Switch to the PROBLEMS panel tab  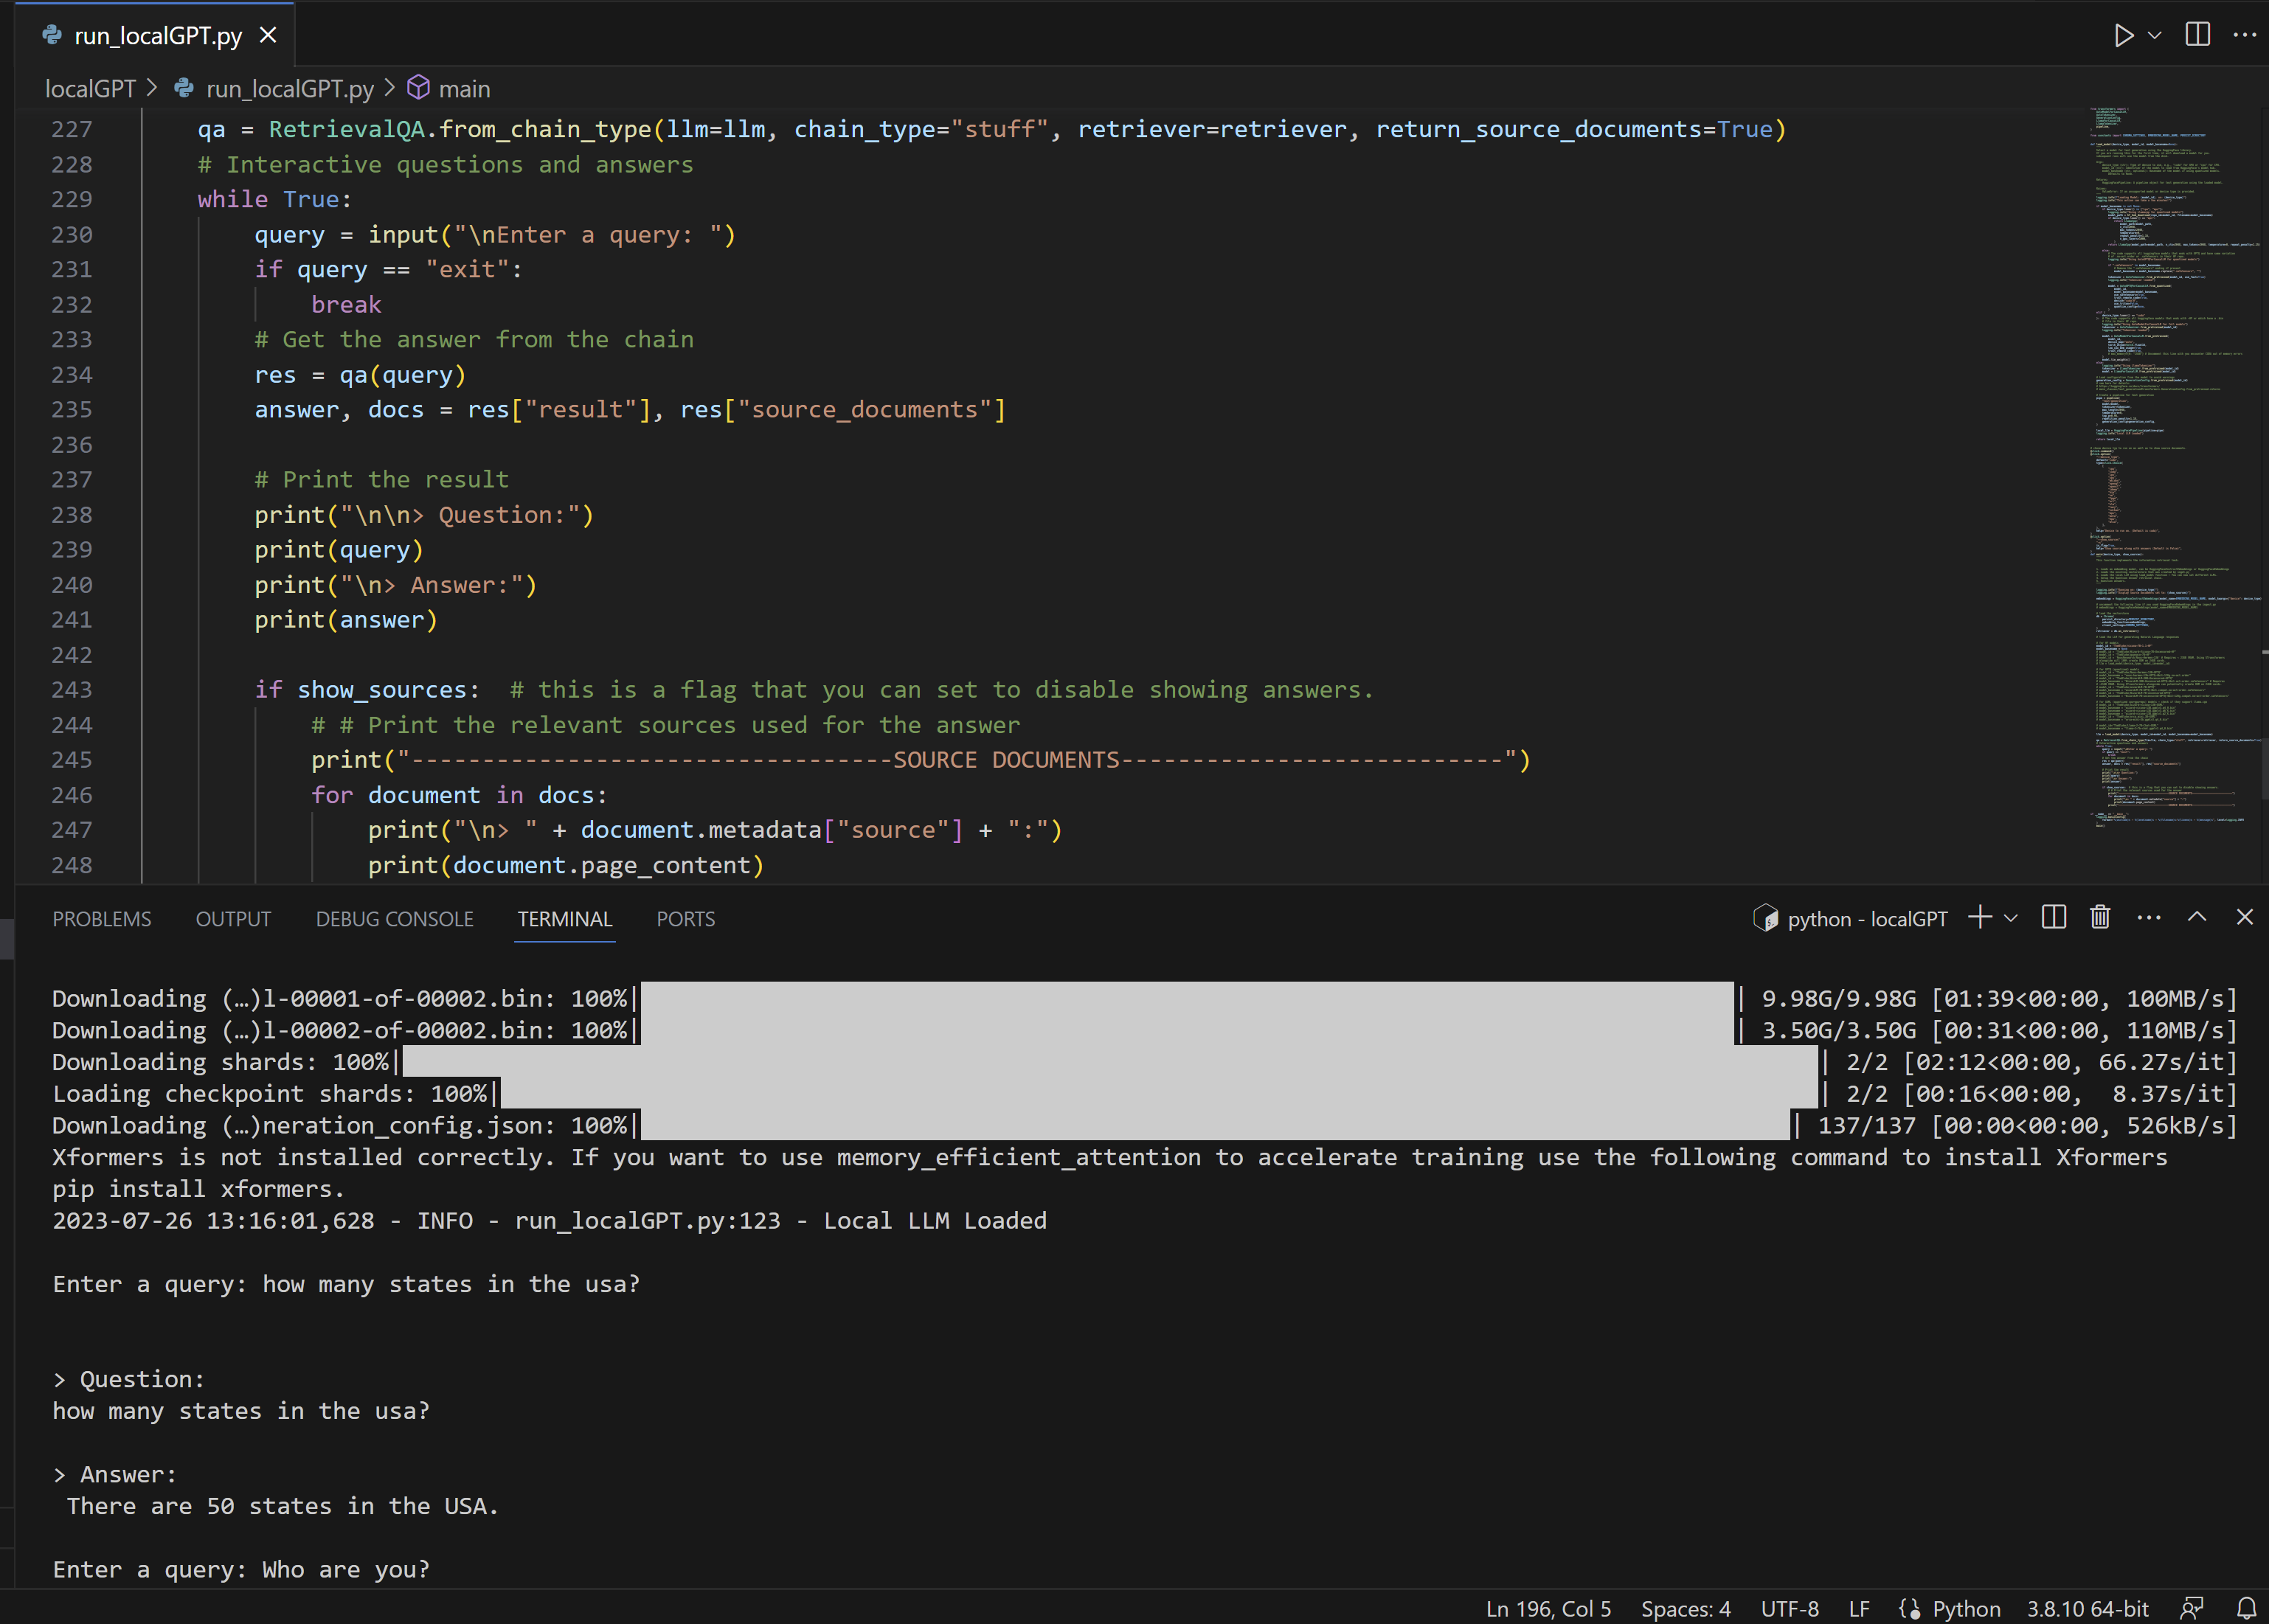click(102, 919)
